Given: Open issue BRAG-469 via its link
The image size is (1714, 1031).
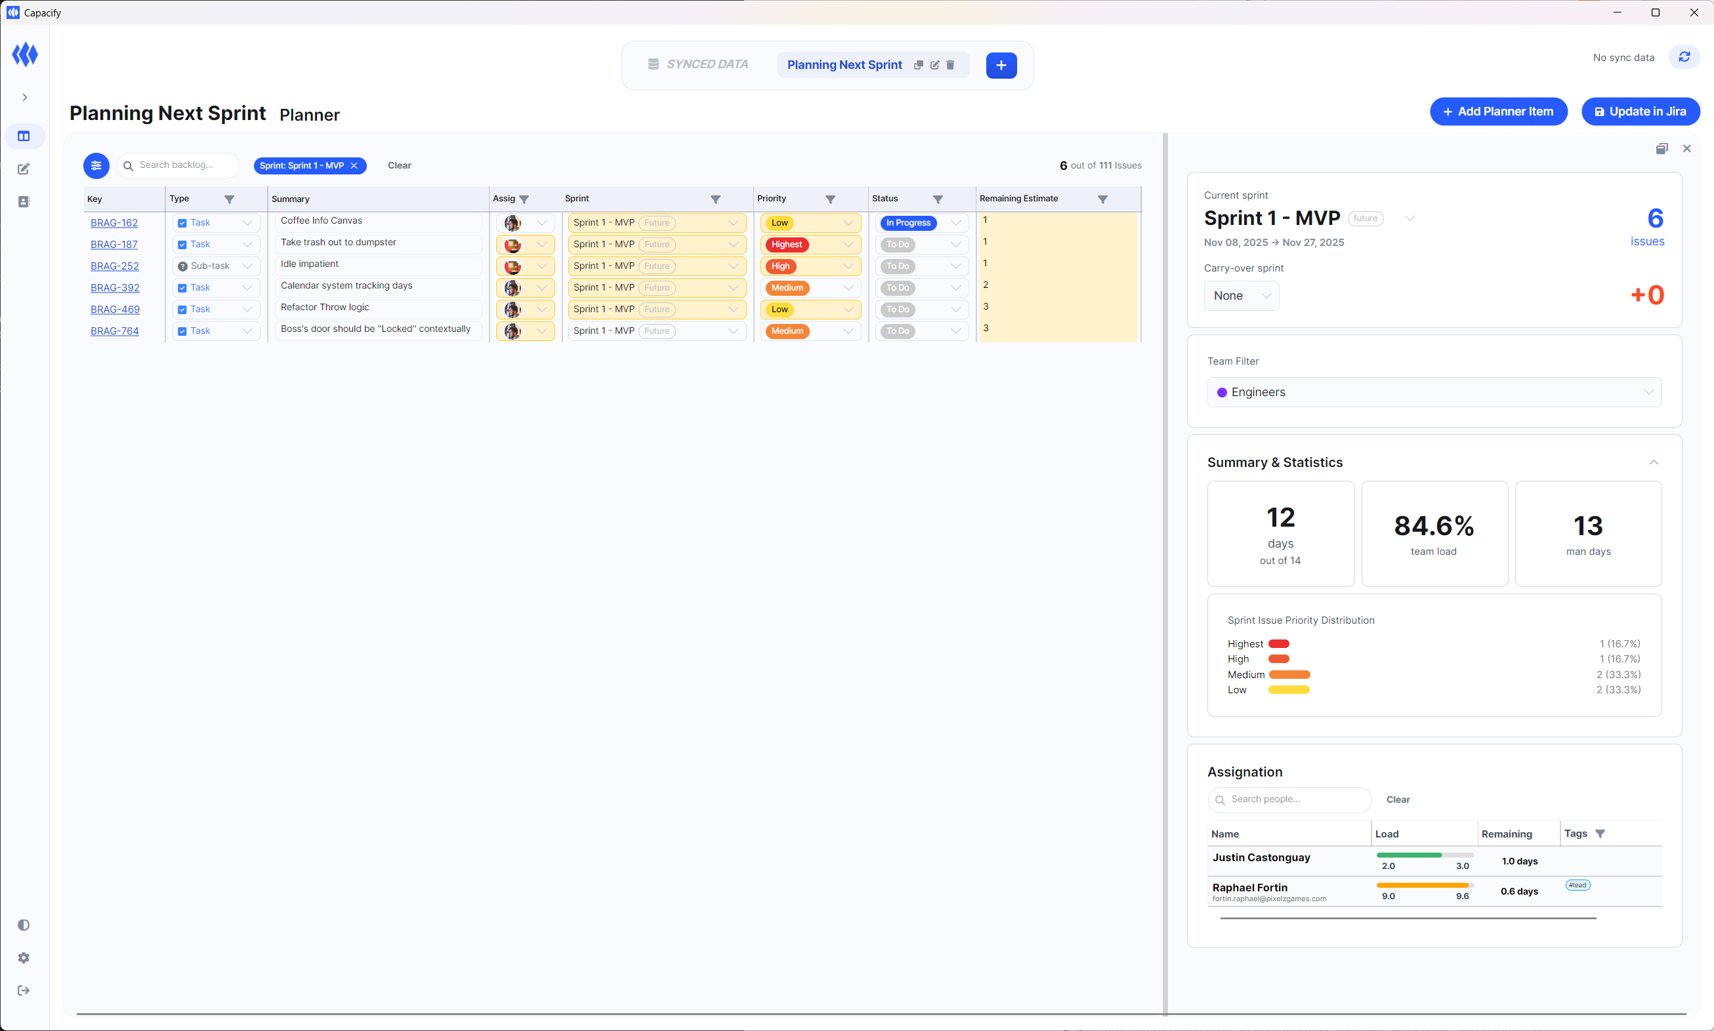Looking at the screenshot, I should click(x=114, y=309).
